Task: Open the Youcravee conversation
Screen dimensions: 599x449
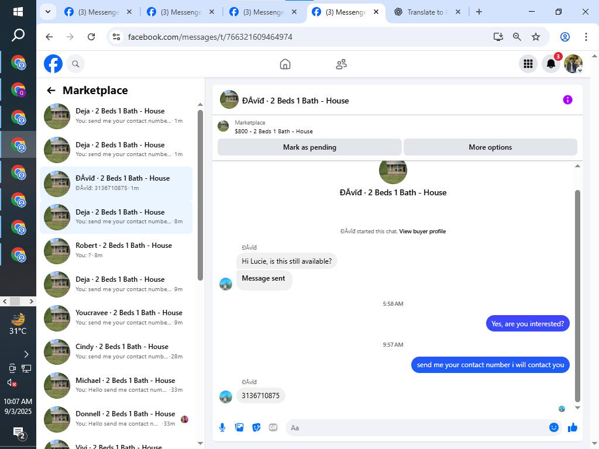Action: tap(116, 317)
